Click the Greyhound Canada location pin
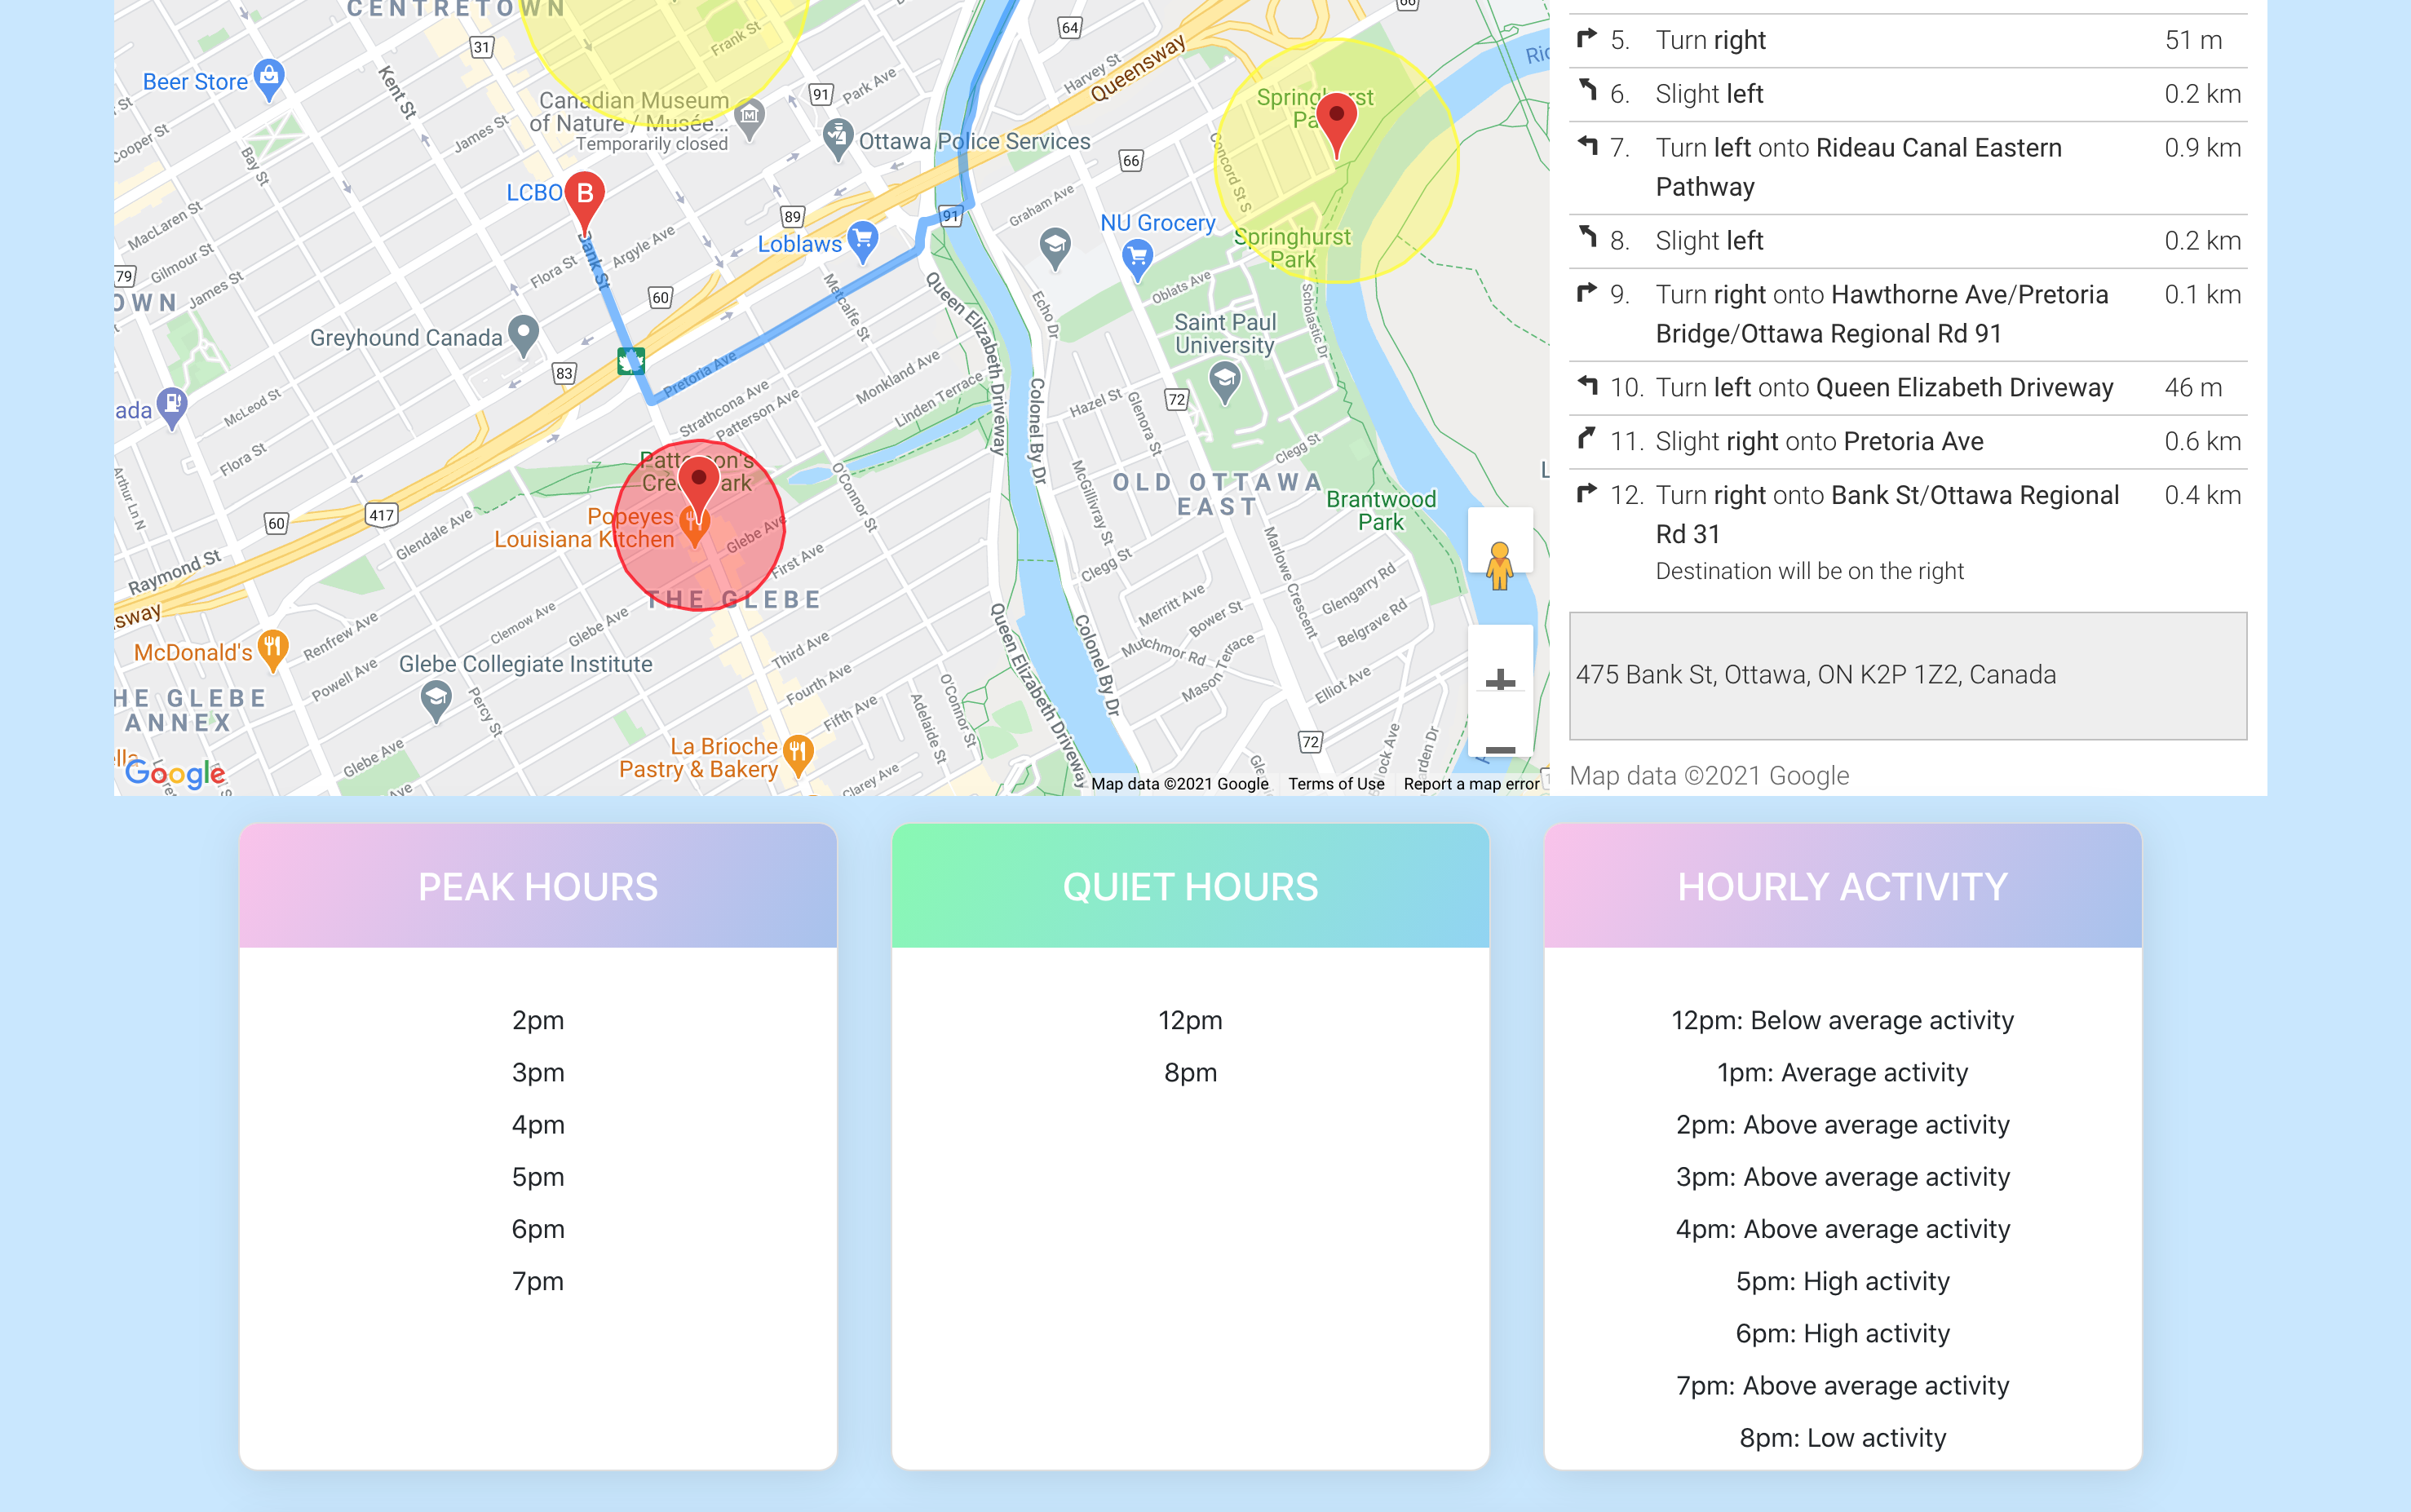2411x1512 pixels. click(x=523, y=334)
